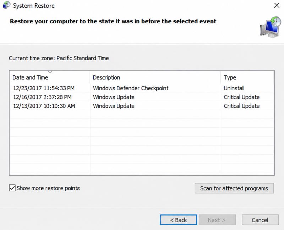Click the first Critical Update type entry

[242, 97]
